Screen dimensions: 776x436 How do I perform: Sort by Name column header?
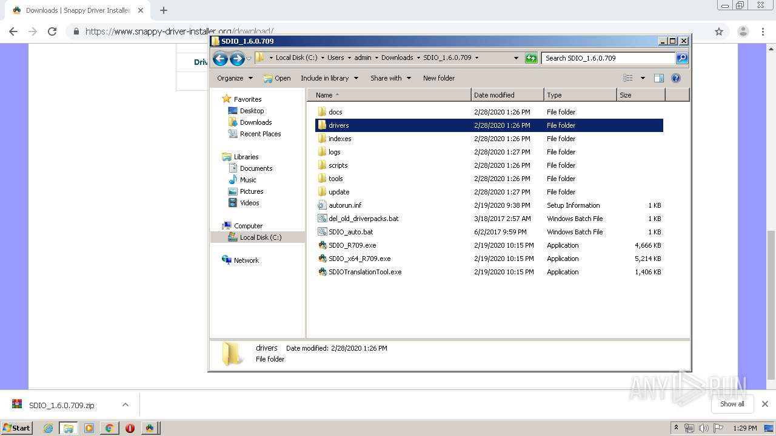(x=389, y=95)
